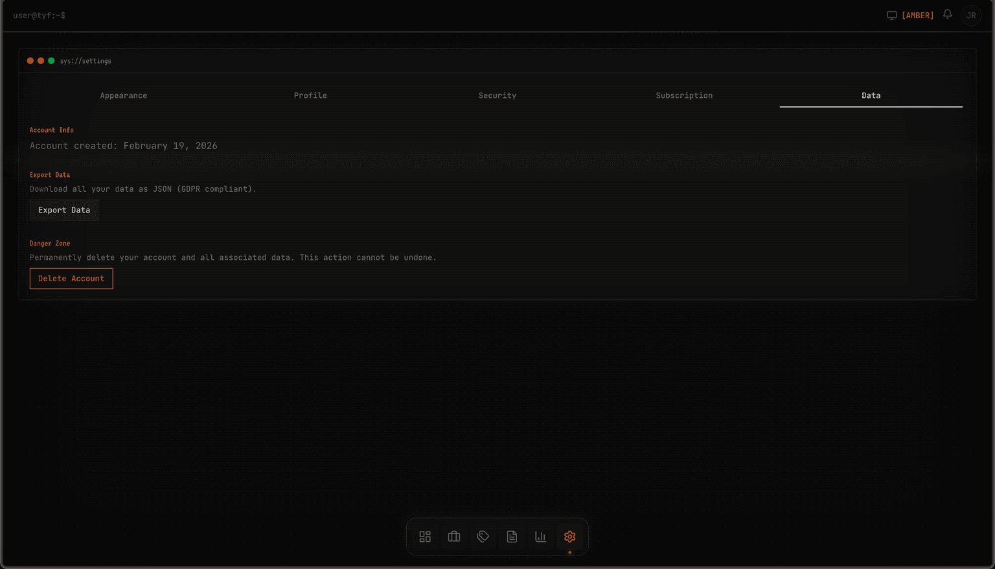This screenshot has width=995, height=569.
Task: Open the bar chart analytics icon
Action: [x=541, y=537]
